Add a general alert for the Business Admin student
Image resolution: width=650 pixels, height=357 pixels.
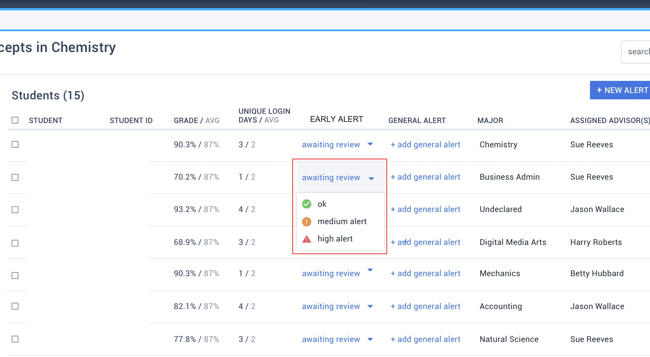[425, 177]
